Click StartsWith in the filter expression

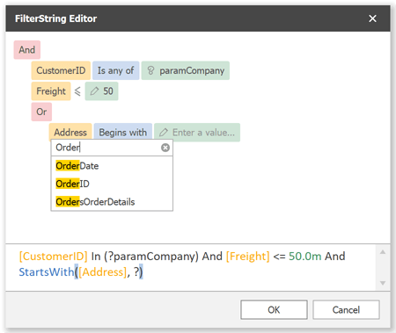pos(47,272)
